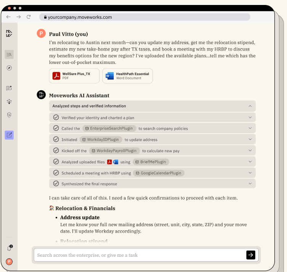The width and height of the screenshot is (287, 272).
Task: Open the WellSure Plus_TX PDF attachment
Action: pos(74,76)
